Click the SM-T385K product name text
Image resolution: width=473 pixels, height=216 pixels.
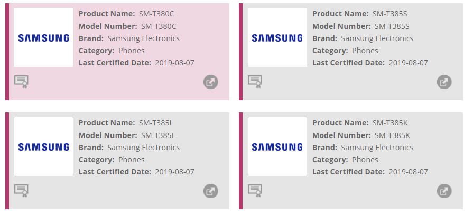point(391,123)
